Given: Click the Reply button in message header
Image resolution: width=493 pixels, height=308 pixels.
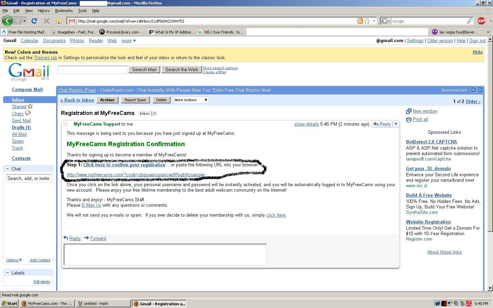Looking at the screenshot, I should point(382,124).
